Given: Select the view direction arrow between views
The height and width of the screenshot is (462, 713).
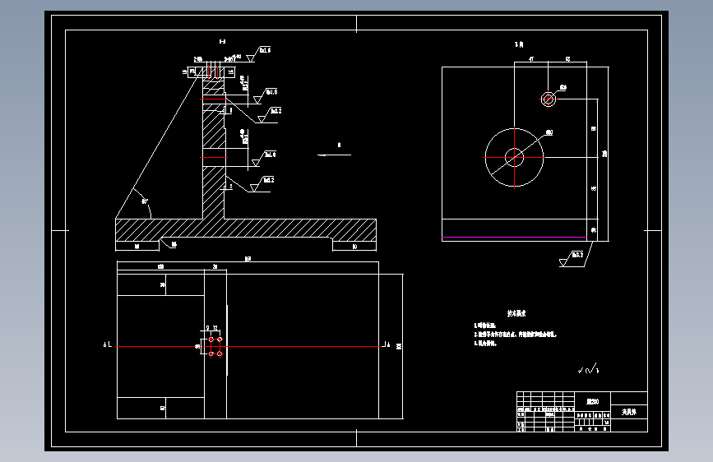Looking at the screenshot, I should 334,155.
